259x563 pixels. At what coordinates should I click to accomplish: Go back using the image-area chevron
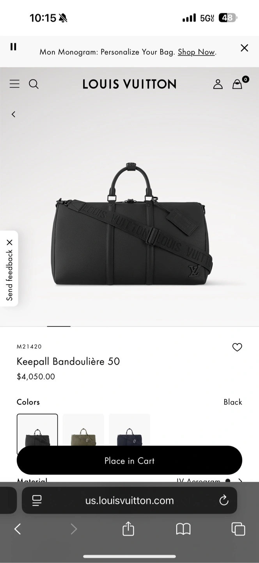coord(13,114)
